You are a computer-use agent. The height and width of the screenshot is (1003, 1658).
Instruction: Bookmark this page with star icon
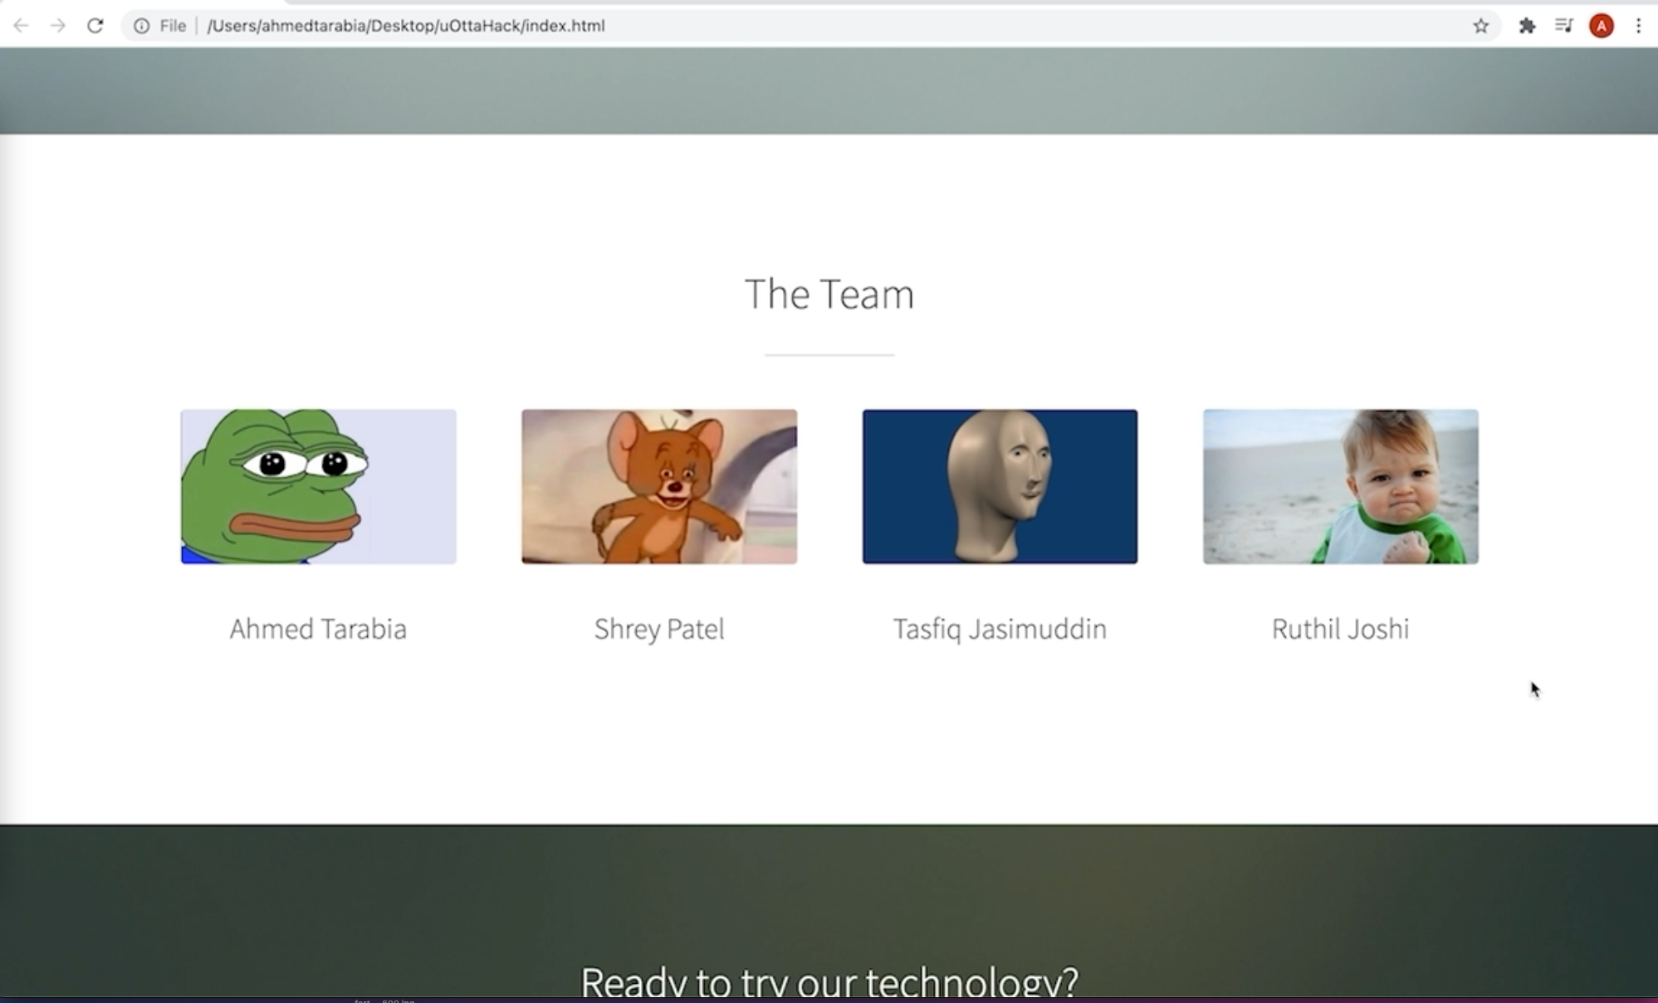coord(1480,26)
